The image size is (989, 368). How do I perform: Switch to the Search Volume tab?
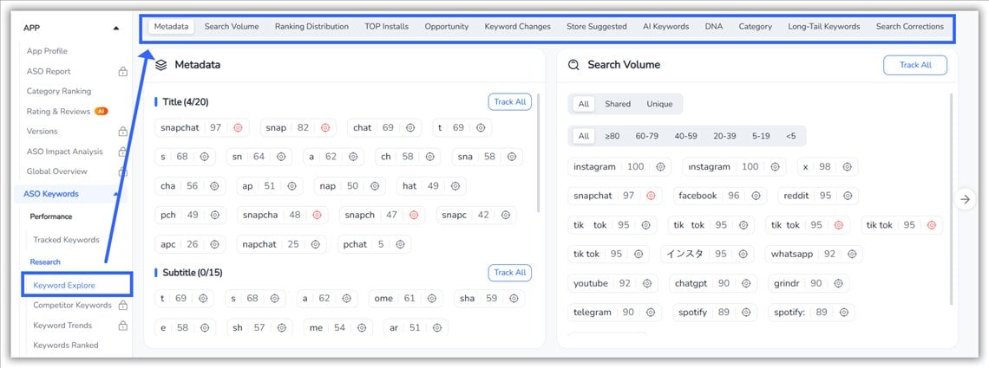click(x=232, y=27)
